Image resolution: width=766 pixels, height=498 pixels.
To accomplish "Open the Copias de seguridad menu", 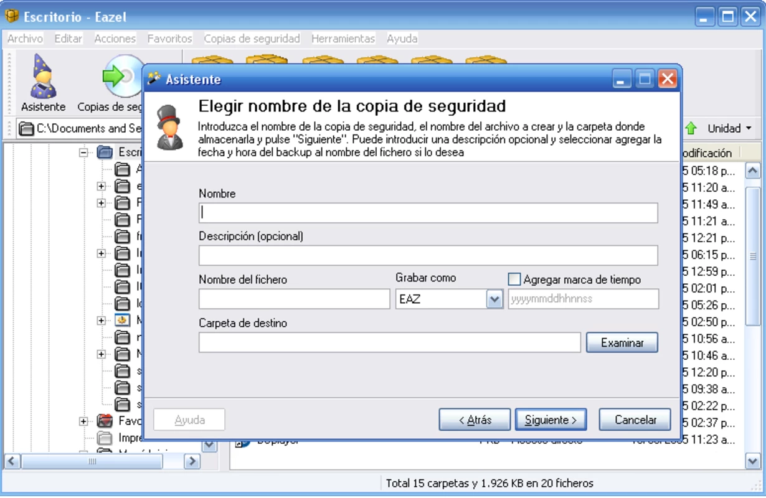I will click(252, 39).
